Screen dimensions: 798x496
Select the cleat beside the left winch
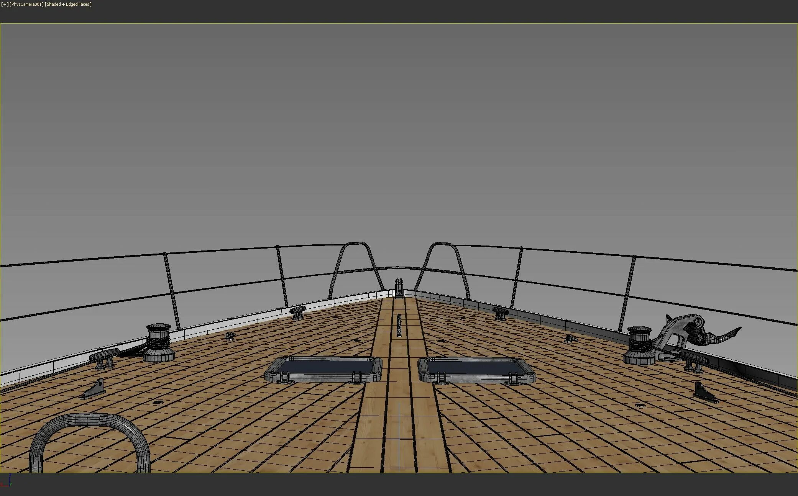104,358
